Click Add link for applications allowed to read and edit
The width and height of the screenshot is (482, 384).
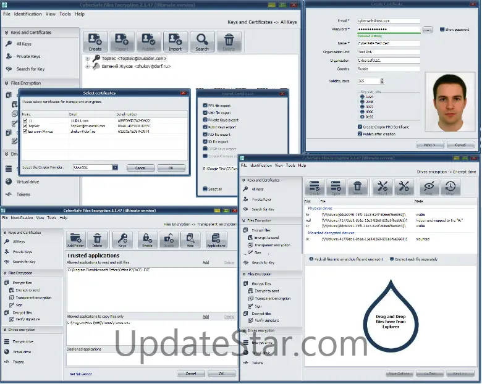pos(206,262)
